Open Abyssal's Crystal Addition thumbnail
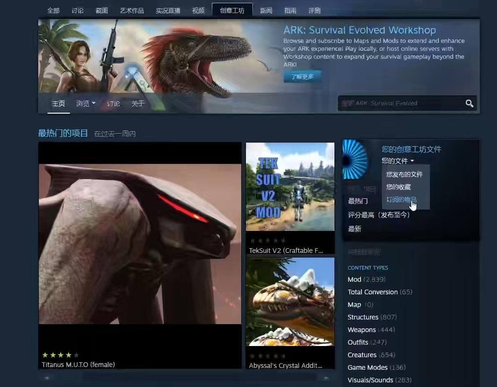497x387 pixels. 290,302
